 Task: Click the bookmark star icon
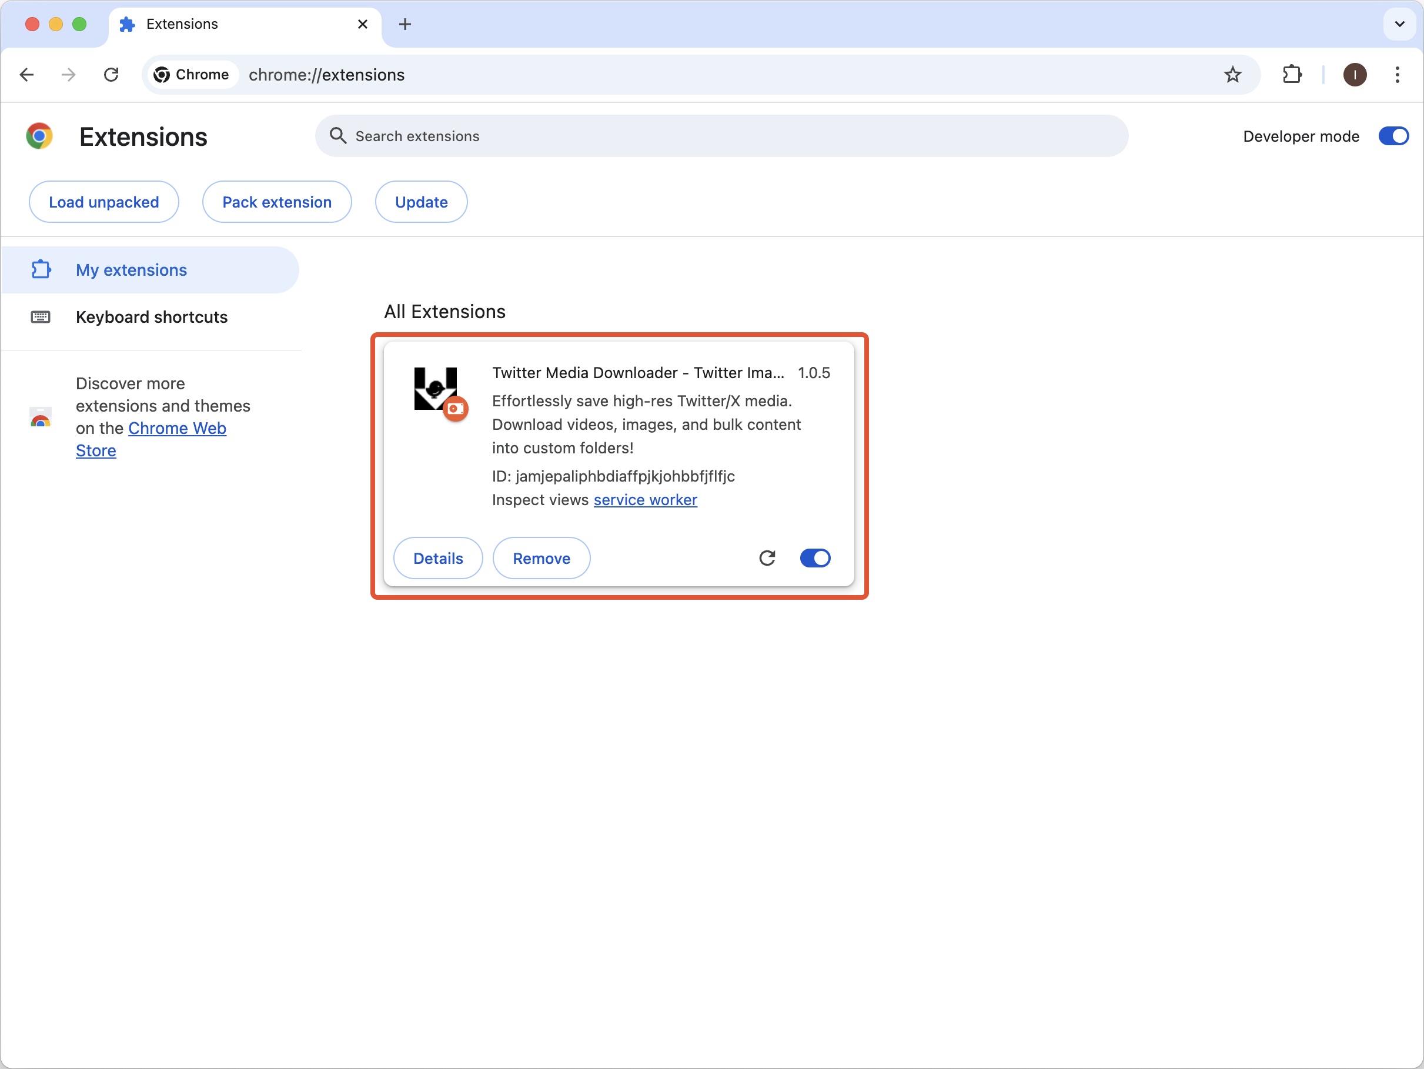click(x=1232, y=75)
